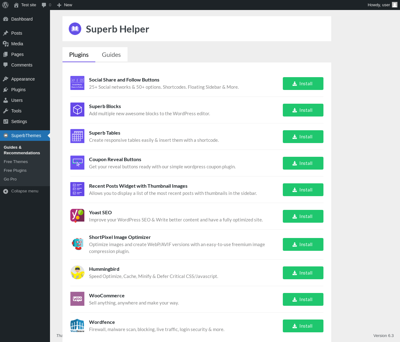
Task: Click the Social Share plugin icon
Action: 77,83
